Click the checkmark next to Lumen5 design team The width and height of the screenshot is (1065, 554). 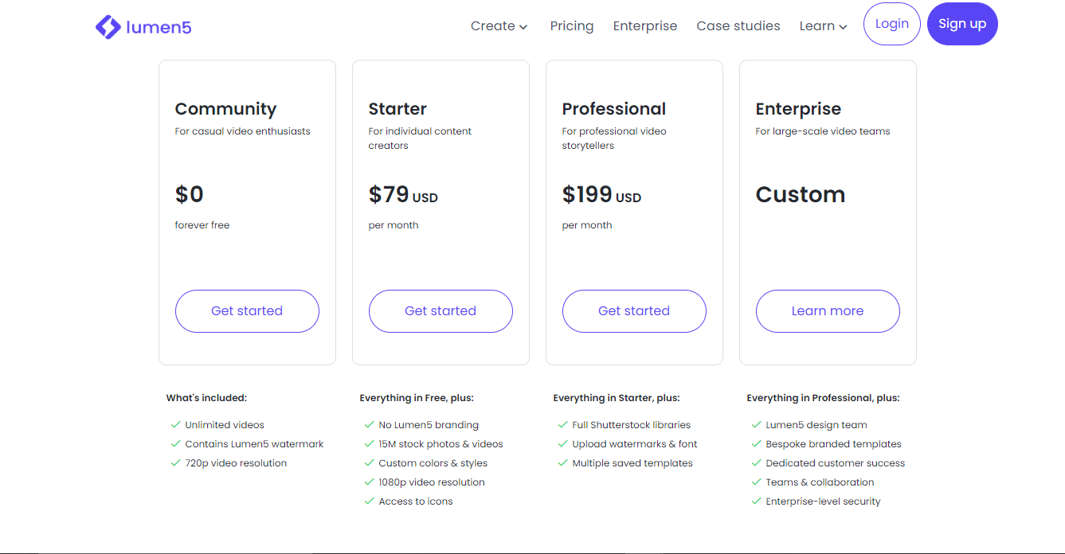coord(756,425)
